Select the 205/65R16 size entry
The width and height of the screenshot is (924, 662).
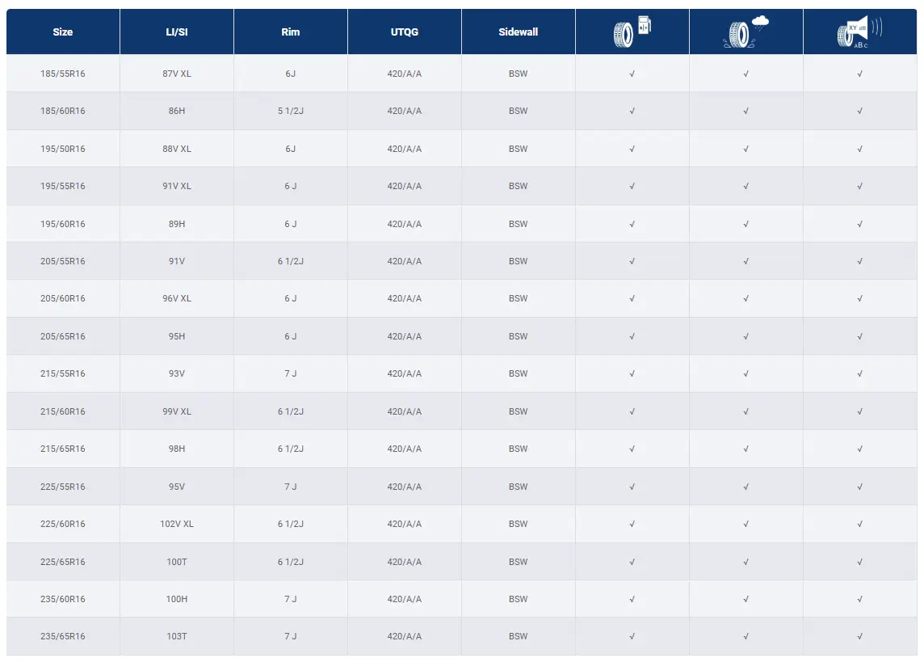(x=63, y=336)
